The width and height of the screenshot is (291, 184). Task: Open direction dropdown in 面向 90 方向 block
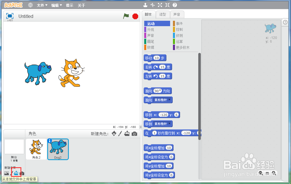(x=160, y=90)
